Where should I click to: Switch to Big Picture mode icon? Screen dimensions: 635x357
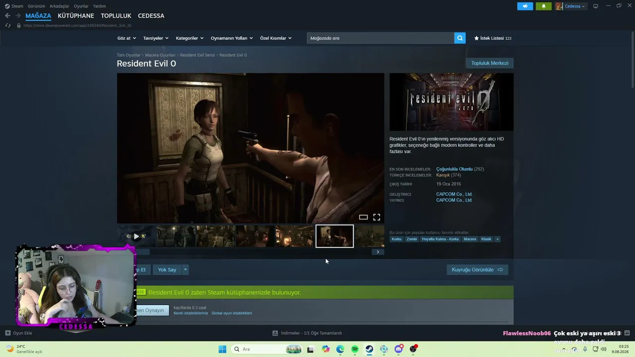(x=596, y=6)
